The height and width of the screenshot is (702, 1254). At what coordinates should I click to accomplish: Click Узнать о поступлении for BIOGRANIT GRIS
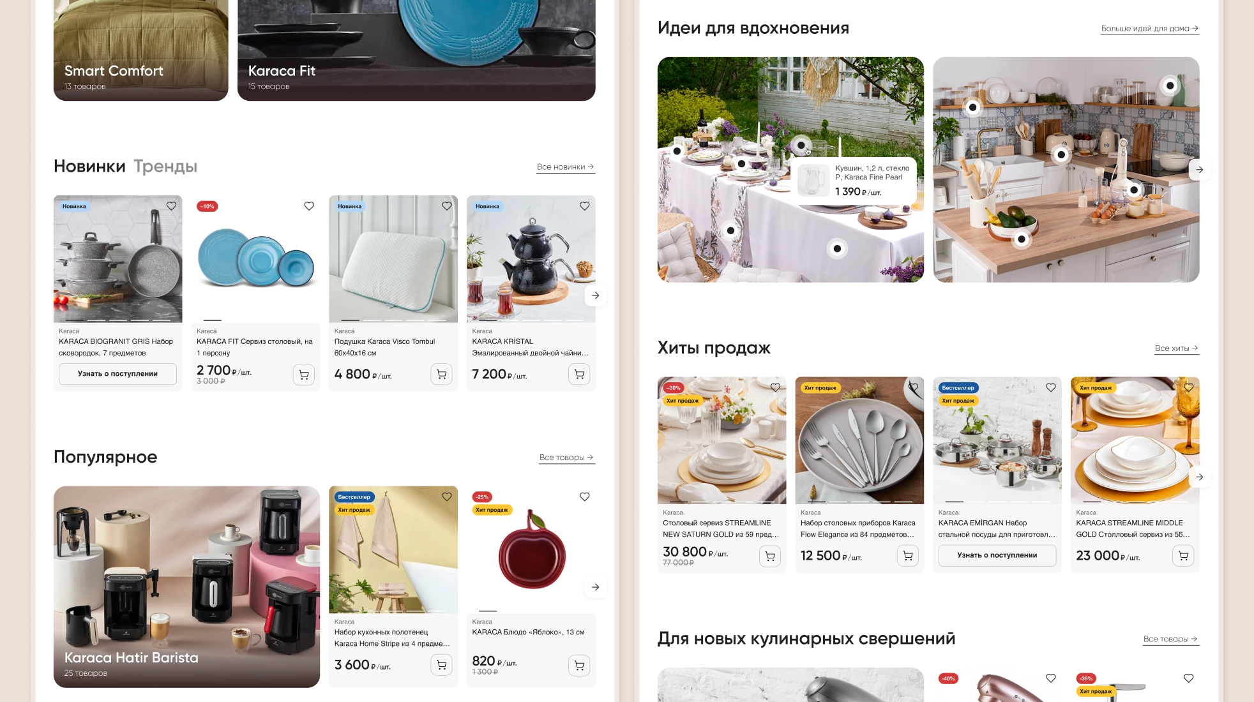tap(117, 374)
